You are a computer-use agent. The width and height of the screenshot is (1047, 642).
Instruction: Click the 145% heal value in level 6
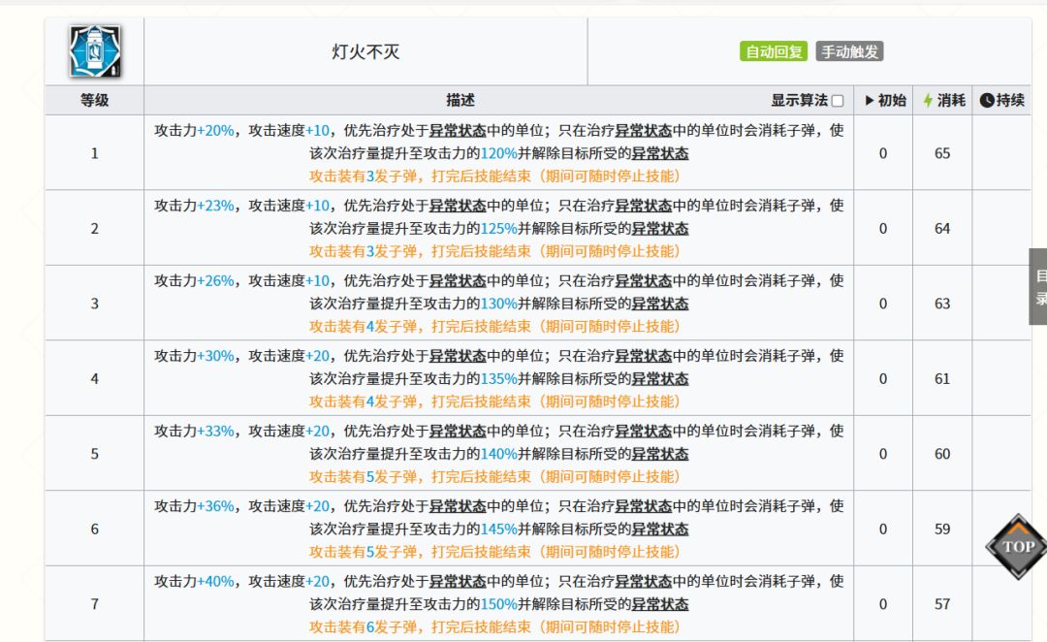(x=499, y=530)
